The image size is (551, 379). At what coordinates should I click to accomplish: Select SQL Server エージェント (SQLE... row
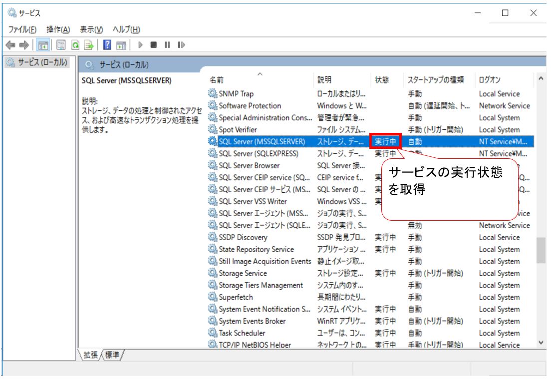(x=371, y=225)
